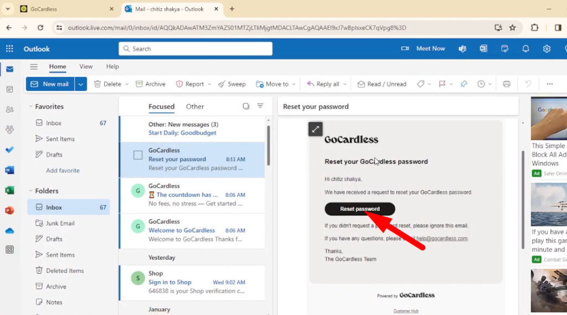Open the browser extensions puzzle icon

pos(534,28)
